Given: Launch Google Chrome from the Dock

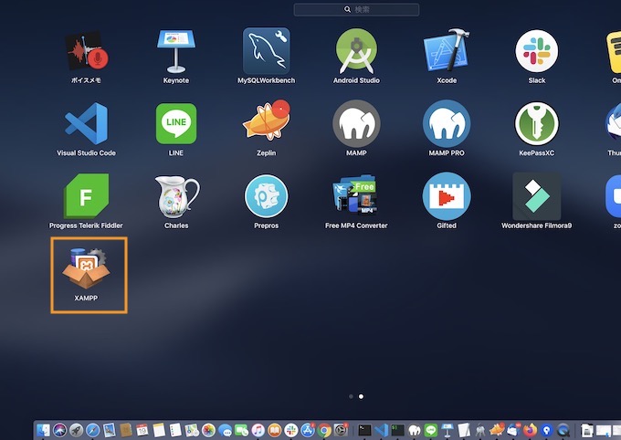Looking at the screenshot, I should tap(324, 430).
